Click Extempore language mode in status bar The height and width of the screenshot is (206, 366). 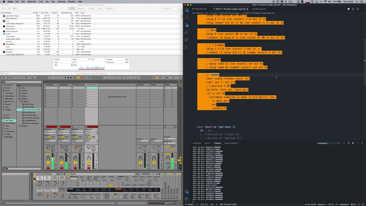[344, 204]
